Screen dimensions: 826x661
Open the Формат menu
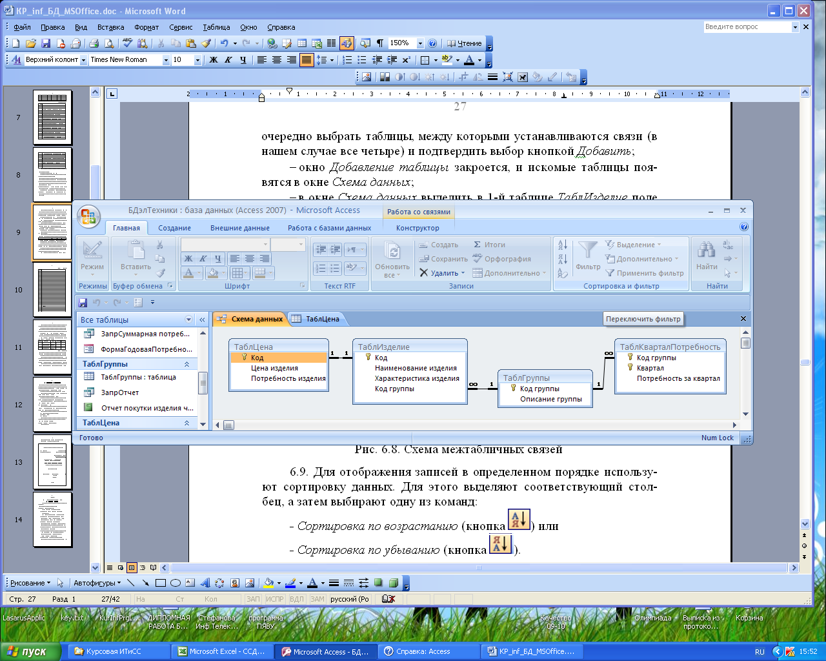146,27
